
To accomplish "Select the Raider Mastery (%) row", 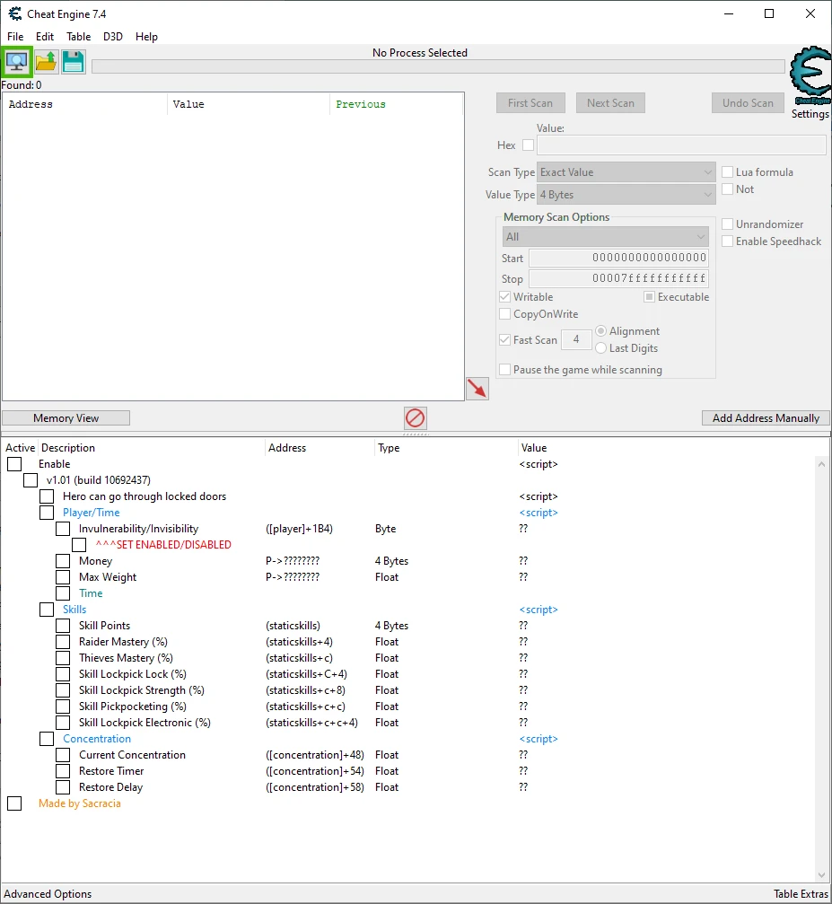I will (x=408, y=642).
